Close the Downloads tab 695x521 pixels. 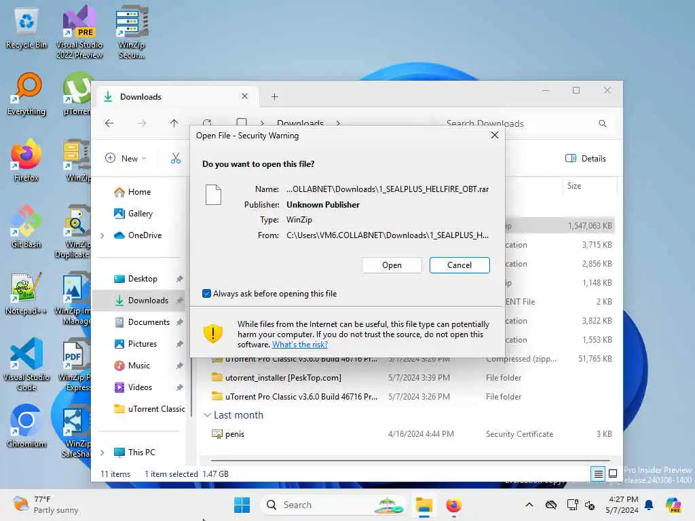tap(244, 96)
